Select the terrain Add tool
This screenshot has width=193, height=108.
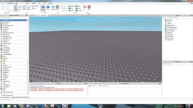click(71, 8)
